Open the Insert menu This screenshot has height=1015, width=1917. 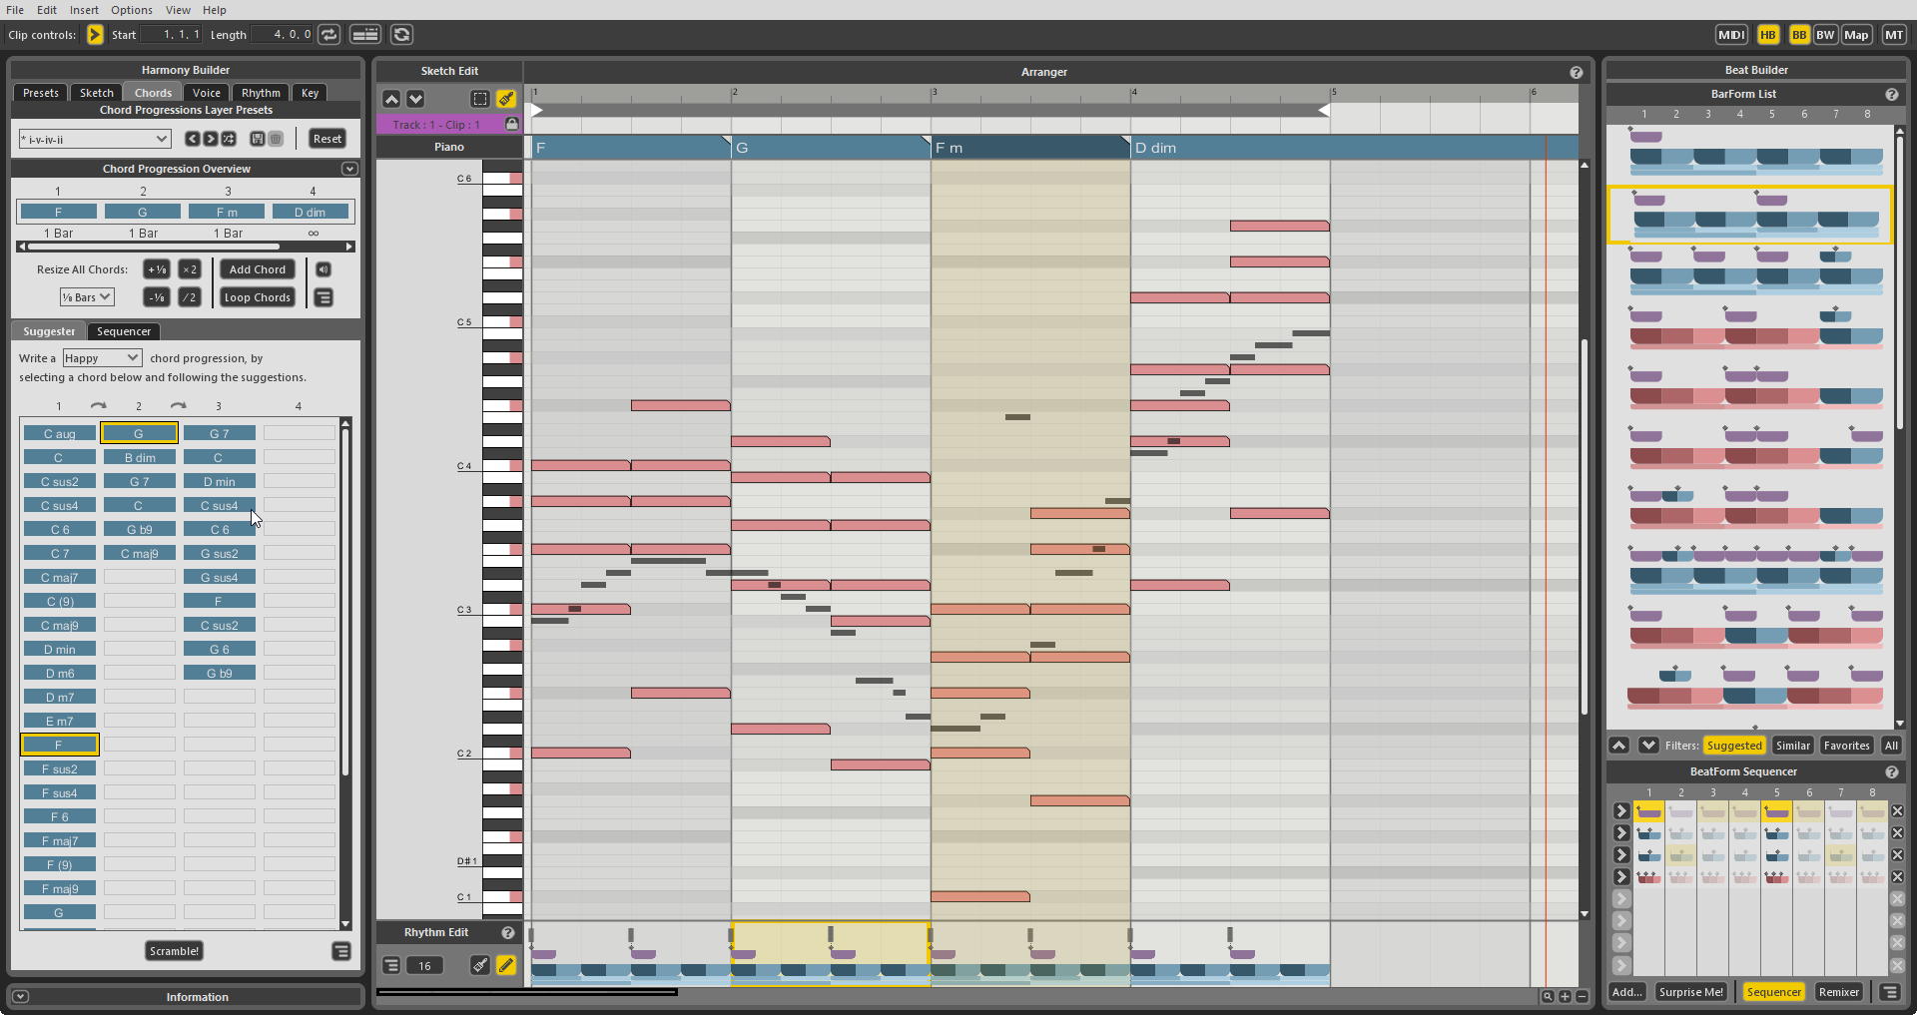[84, 10]
